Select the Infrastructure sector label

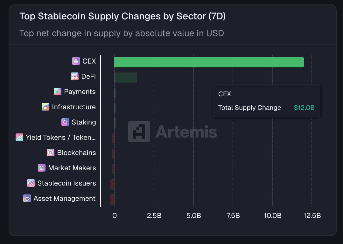[74, 107]
